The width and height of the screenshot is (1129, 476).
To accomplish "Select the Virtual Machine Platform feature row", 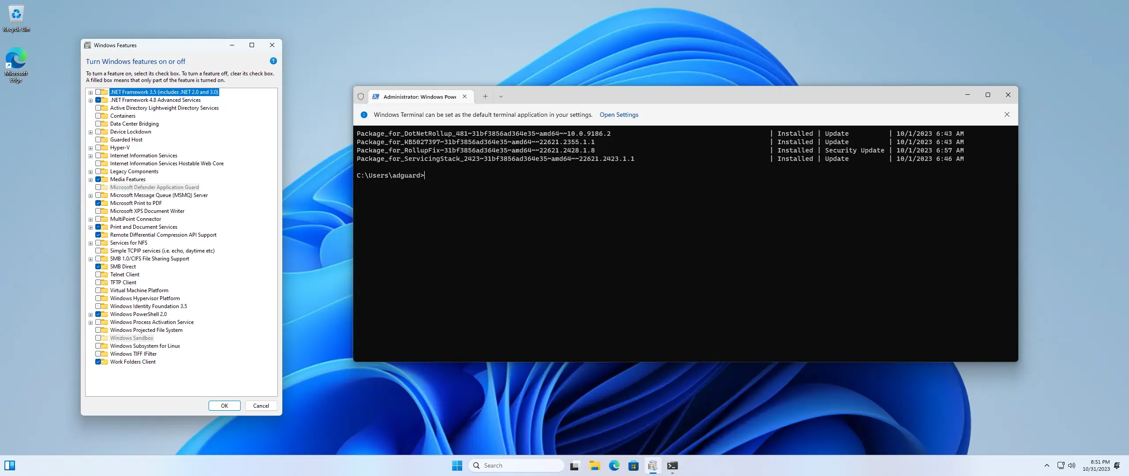I will click(139, 290).
